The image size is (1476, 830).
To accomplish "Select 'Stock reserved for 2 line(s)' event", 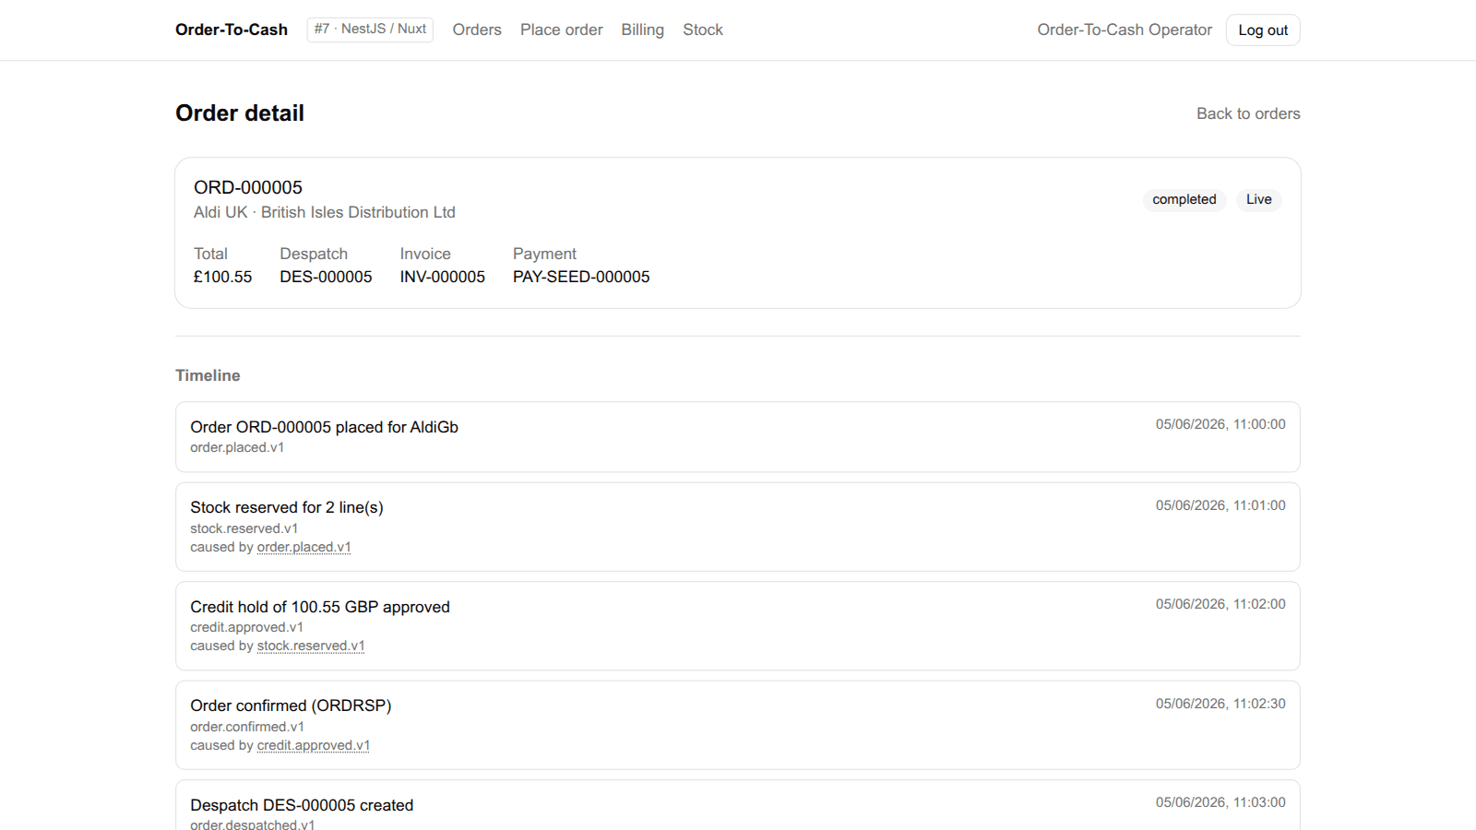I will [287, 507].
